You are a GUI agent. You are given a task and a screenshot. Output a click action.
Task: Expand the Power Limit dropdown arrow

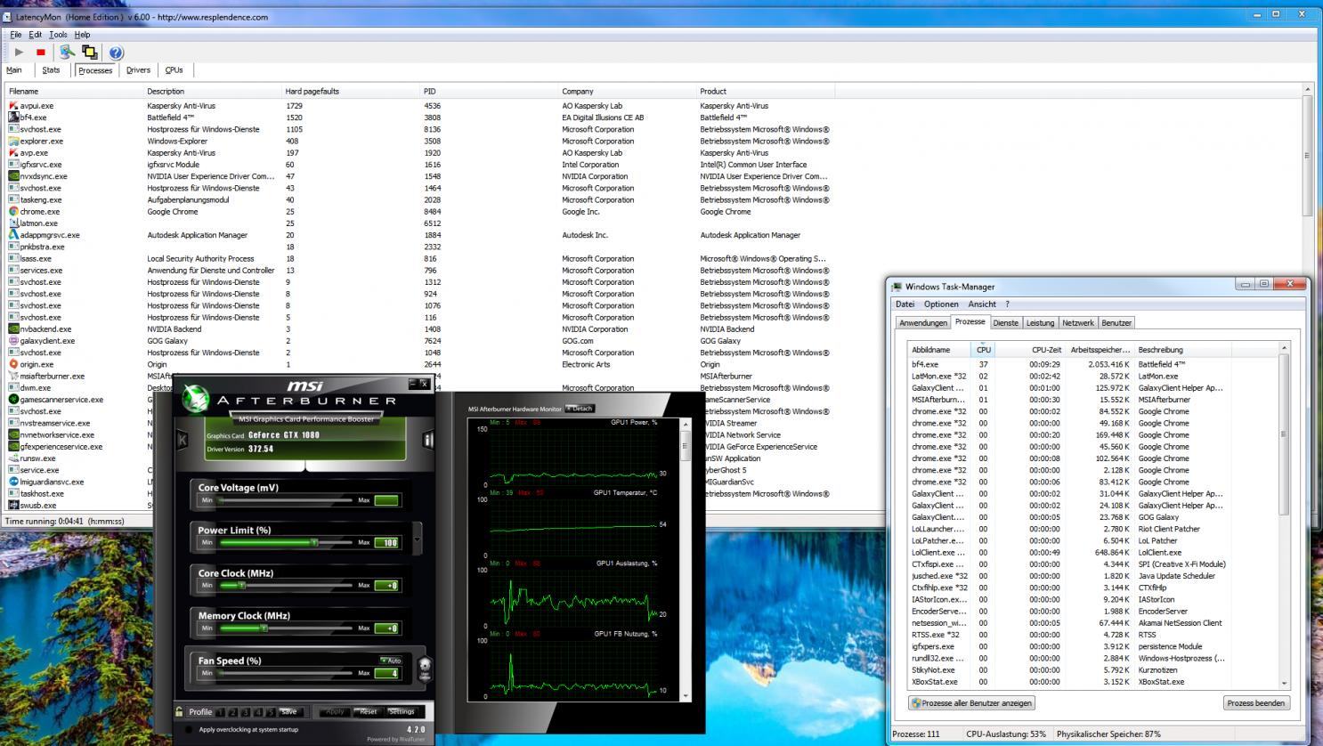click(417, 539)
